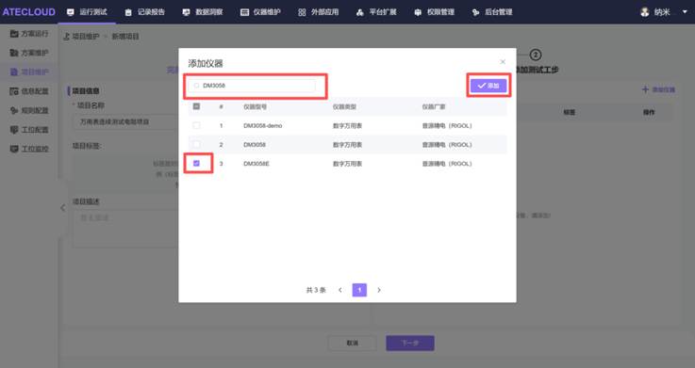Open the 平台扩展 top menu
The image size is (695, 368).
coord(376,12)
